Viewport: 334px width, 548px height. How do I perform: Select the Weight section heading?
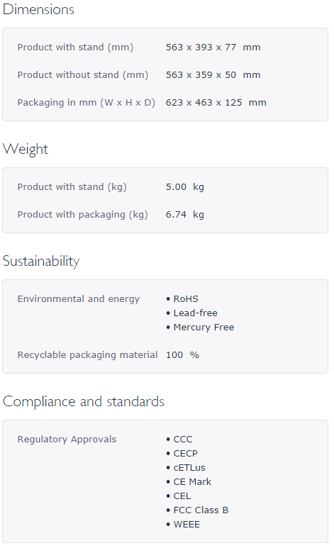click(x=26, y=150)
